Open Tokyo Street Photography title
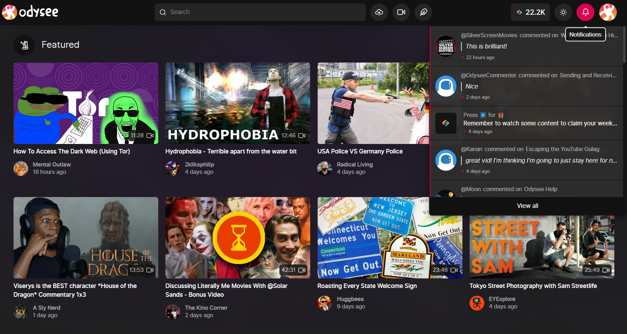Viewport: 627px width, 334px height. point(533,286)
